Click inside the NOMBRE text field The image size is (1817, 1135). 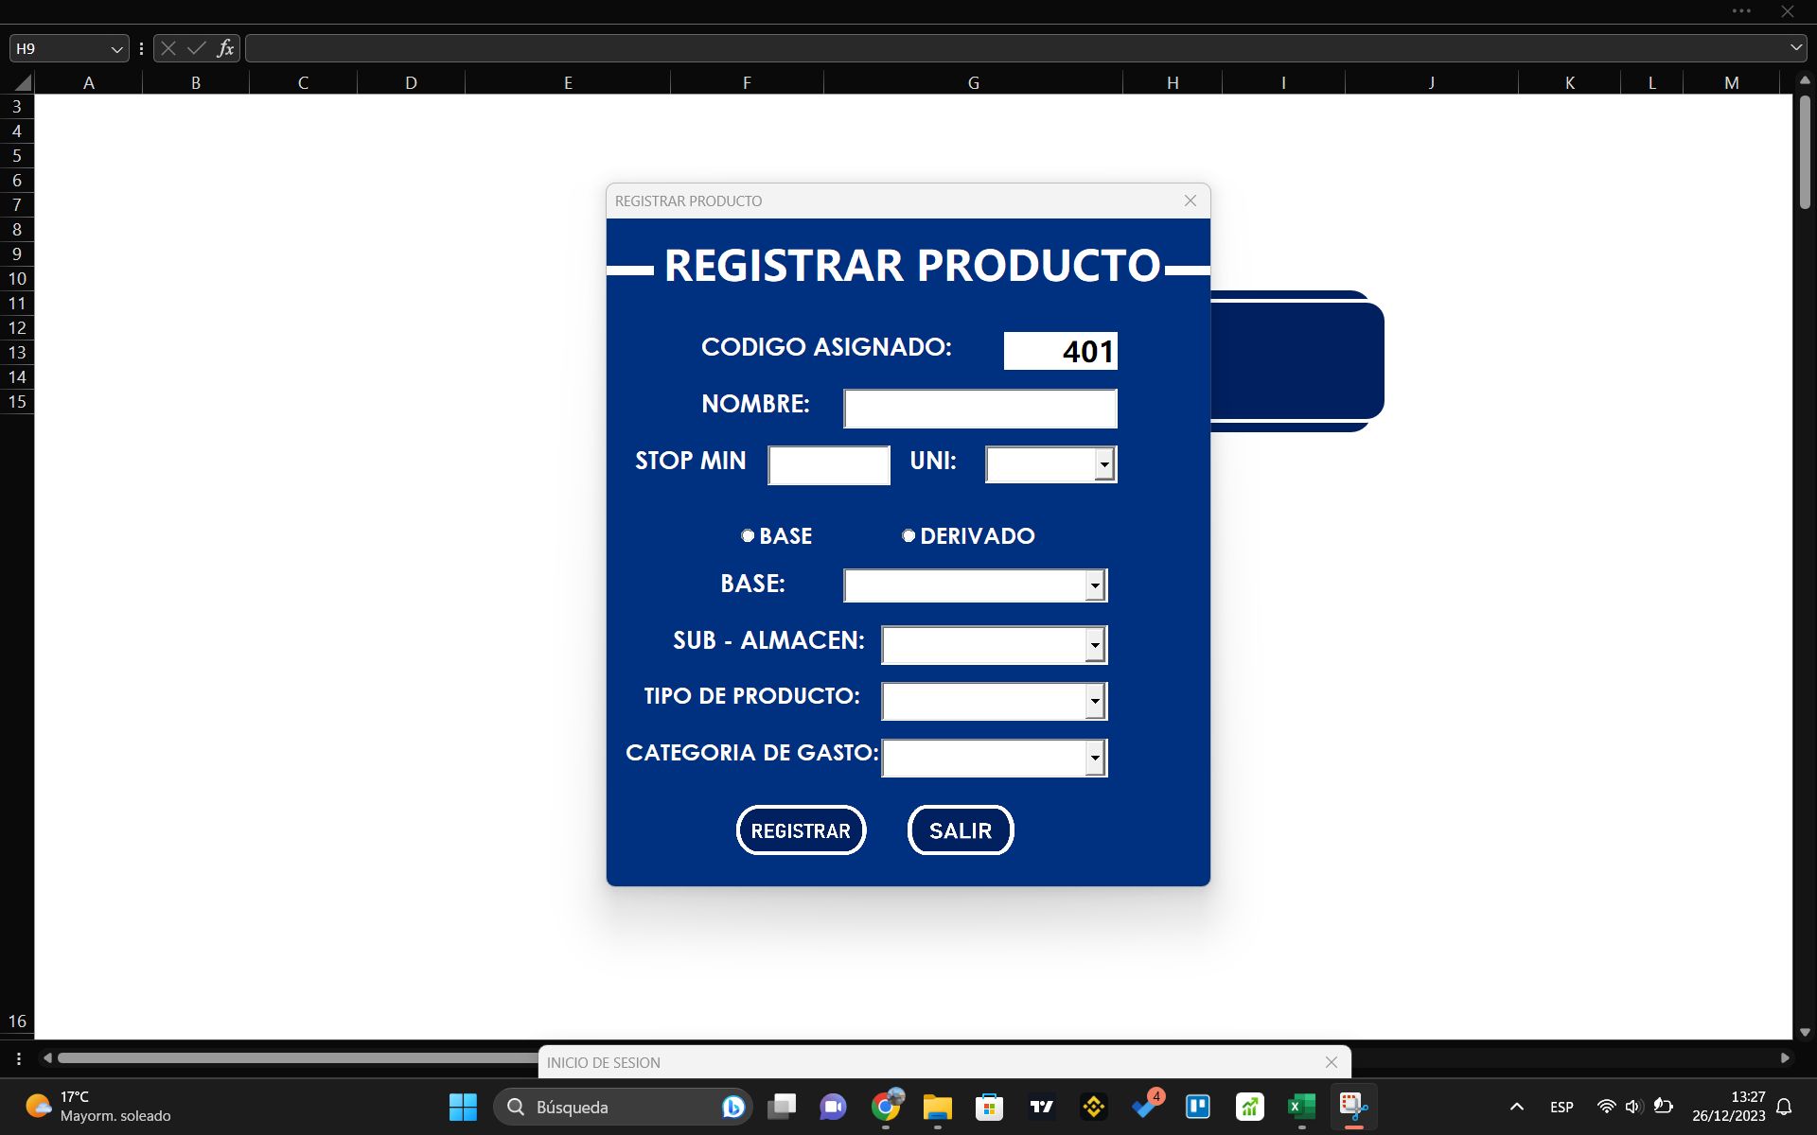979,408
